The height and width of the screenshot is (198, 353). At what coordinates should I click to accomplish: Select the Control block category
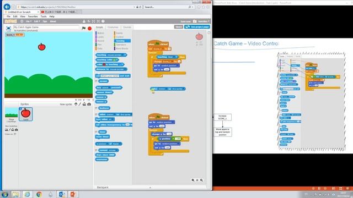tap(120, 37)
